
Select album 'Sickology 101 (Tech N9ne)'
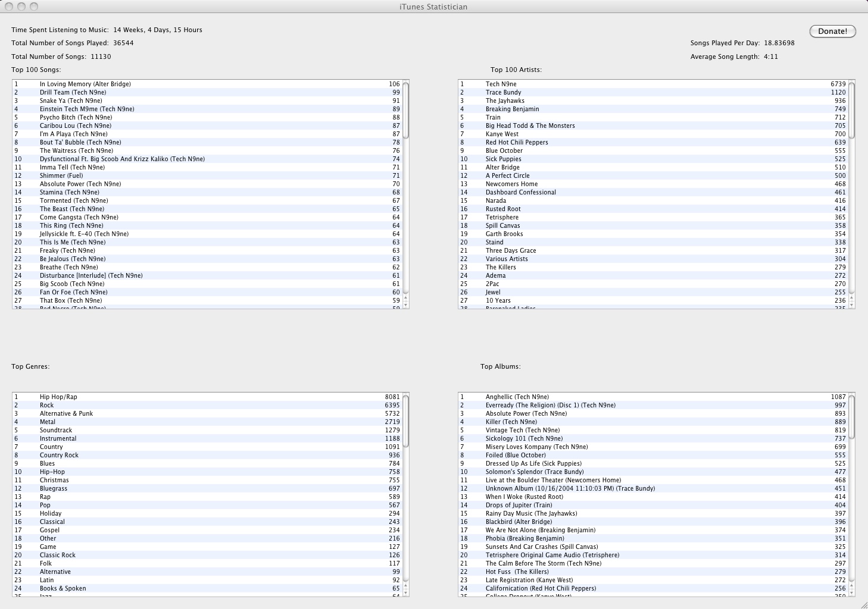click(x=653, y=438)
